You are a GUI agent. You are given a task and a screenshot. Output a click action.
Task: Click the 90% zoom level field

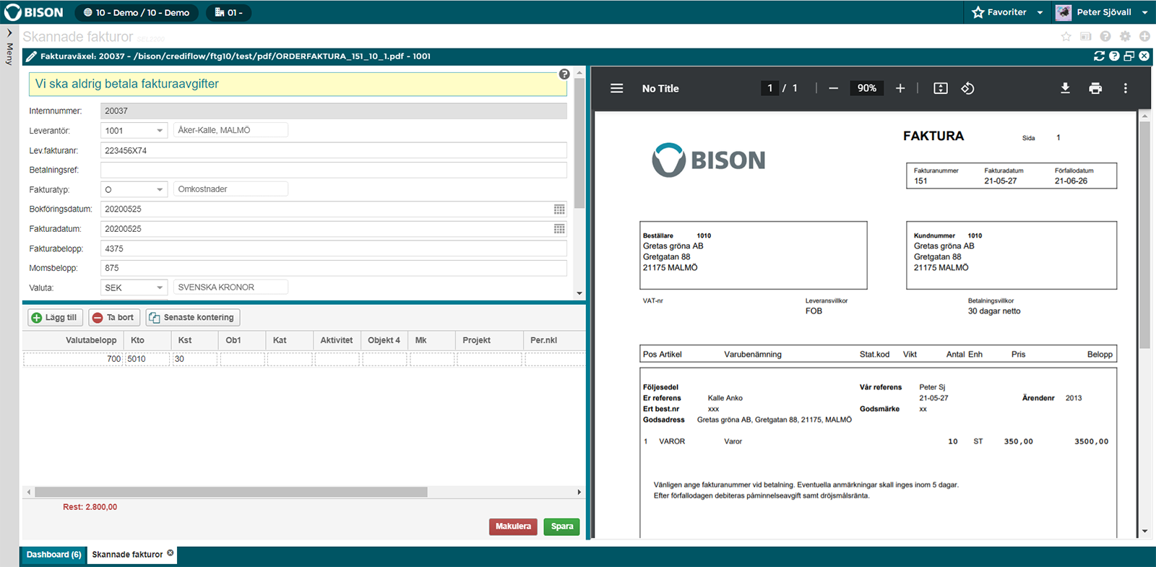867,88
